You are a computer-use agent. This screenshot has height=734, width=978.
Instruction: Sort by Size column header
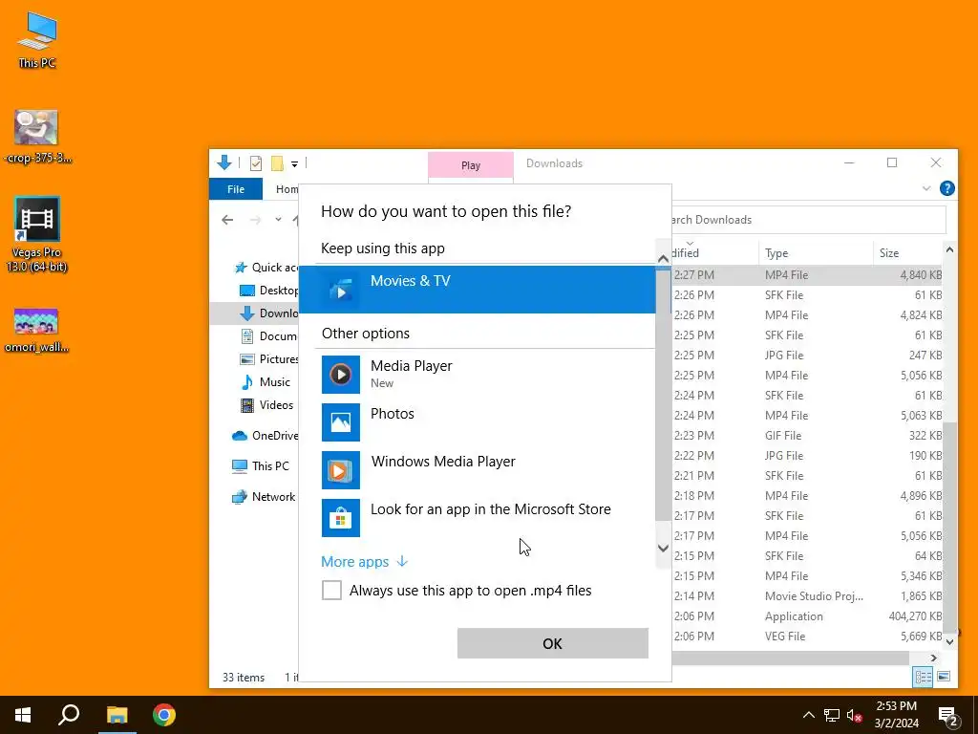tap(907, 252)
